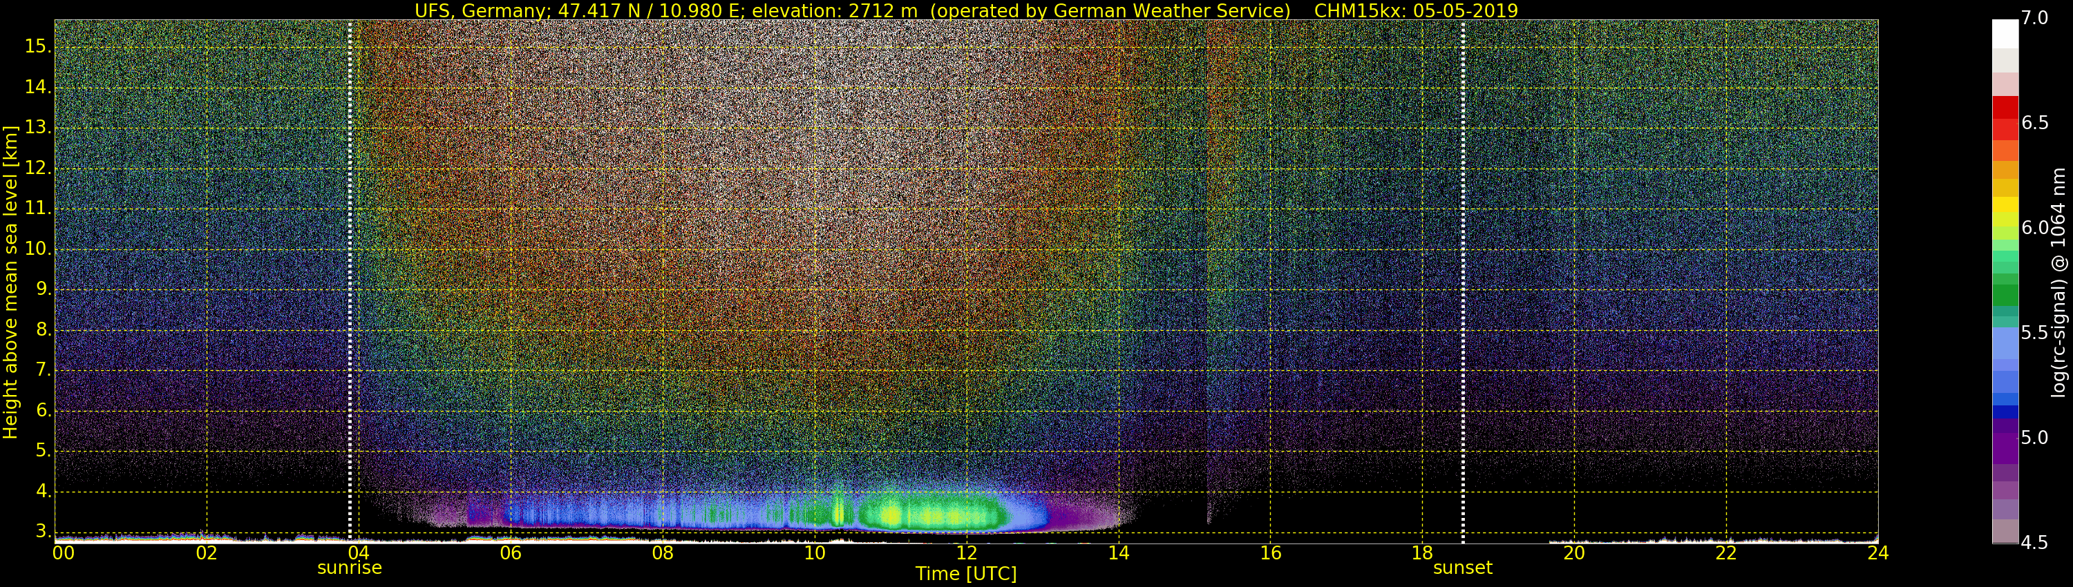Image resolution: width=2073 pixels, height=587 pixels.
Task: Click the height tick label '3.'
Action: (43, 532)
